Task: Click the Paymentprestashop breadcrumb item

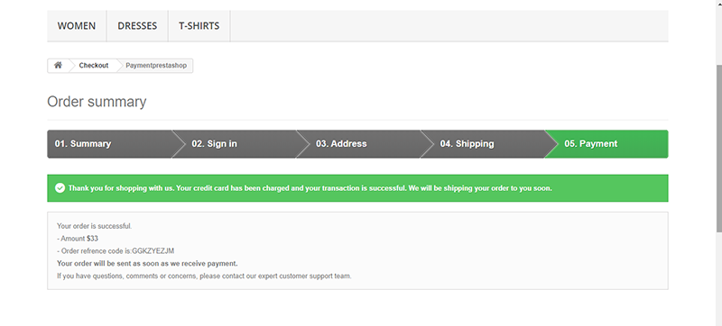Action: (x=156, y=65)
